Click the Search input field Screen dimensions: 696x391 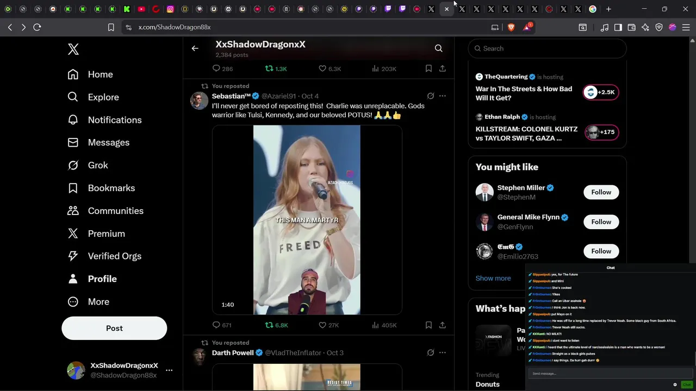547,48
